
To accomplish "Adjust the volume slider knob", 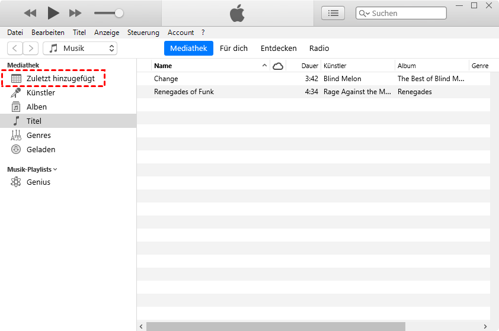I will tap(119, 12).
